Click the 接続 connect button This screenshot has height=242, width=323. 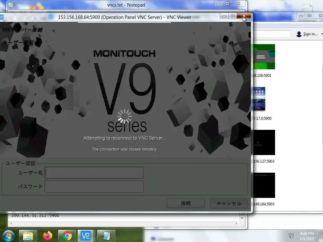click(x=185, y=203)
